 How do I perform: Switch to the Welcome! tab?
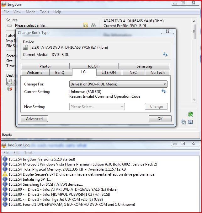pos(35,72)
